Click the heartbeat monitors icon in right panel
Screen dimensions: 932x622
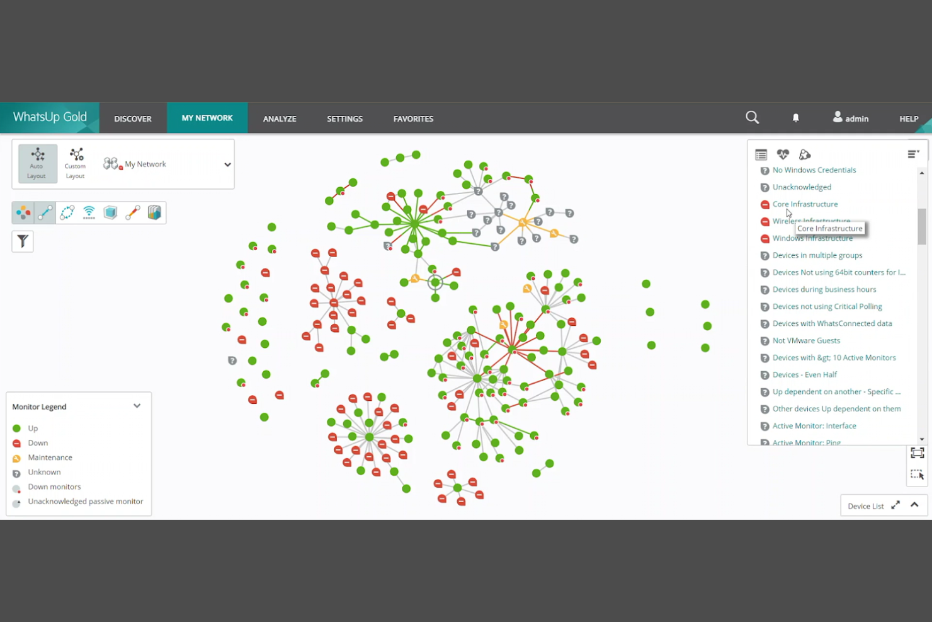pyautogui.click(x=783, y=154)
